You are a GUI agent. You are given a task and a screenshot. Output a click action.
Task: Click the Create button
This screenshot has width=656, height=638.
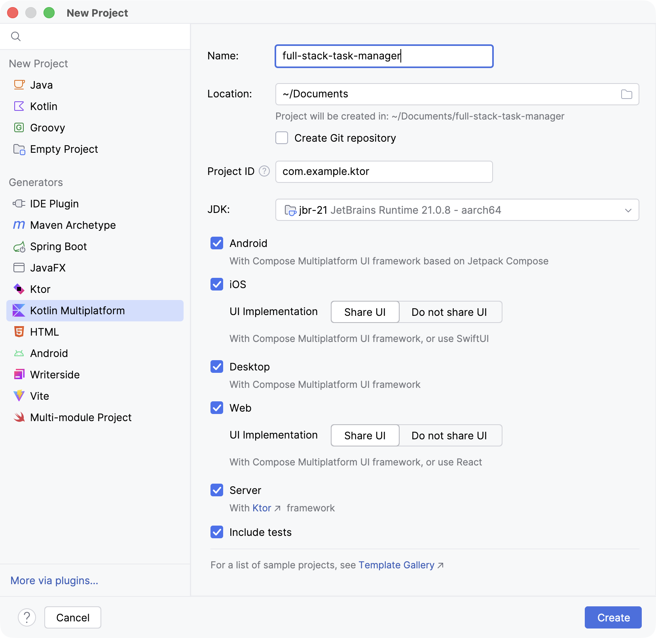(x=613, y=617)
